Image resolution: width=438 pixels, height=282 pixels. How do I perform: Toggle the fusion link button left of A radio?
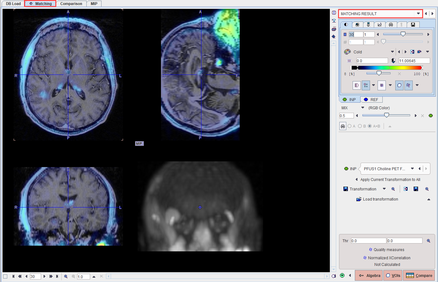[343, 126]
